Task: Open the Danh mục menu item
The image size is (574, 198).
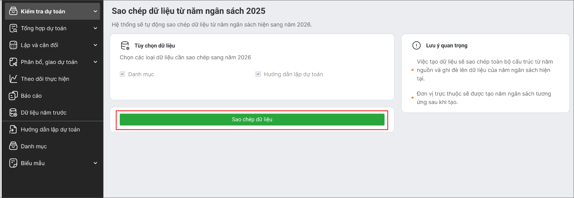Action: coord(34,146)
